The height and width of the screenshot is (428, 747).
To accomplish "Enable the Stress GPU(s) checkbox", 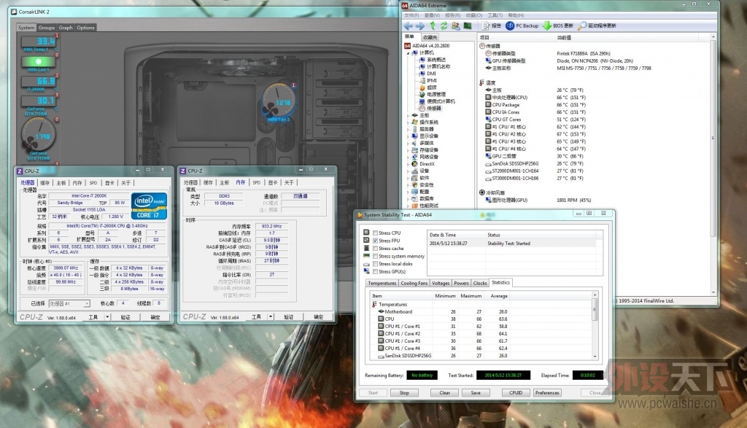I will click(x=376, y=271).
